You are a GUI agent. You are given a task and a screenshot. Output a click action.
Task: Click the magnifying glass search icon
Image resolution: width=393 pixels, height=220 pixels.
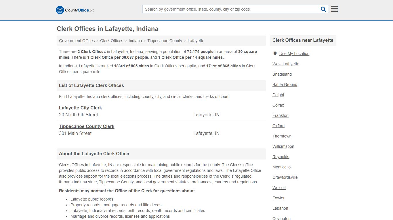point(323,9)
